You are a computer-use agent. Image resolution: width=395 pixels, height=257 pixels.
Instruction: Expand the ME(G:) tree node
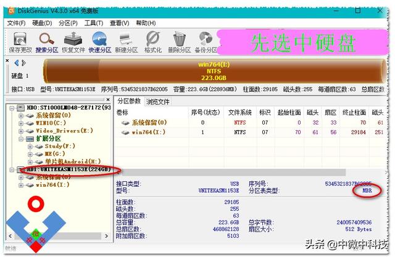coord(30,154)
